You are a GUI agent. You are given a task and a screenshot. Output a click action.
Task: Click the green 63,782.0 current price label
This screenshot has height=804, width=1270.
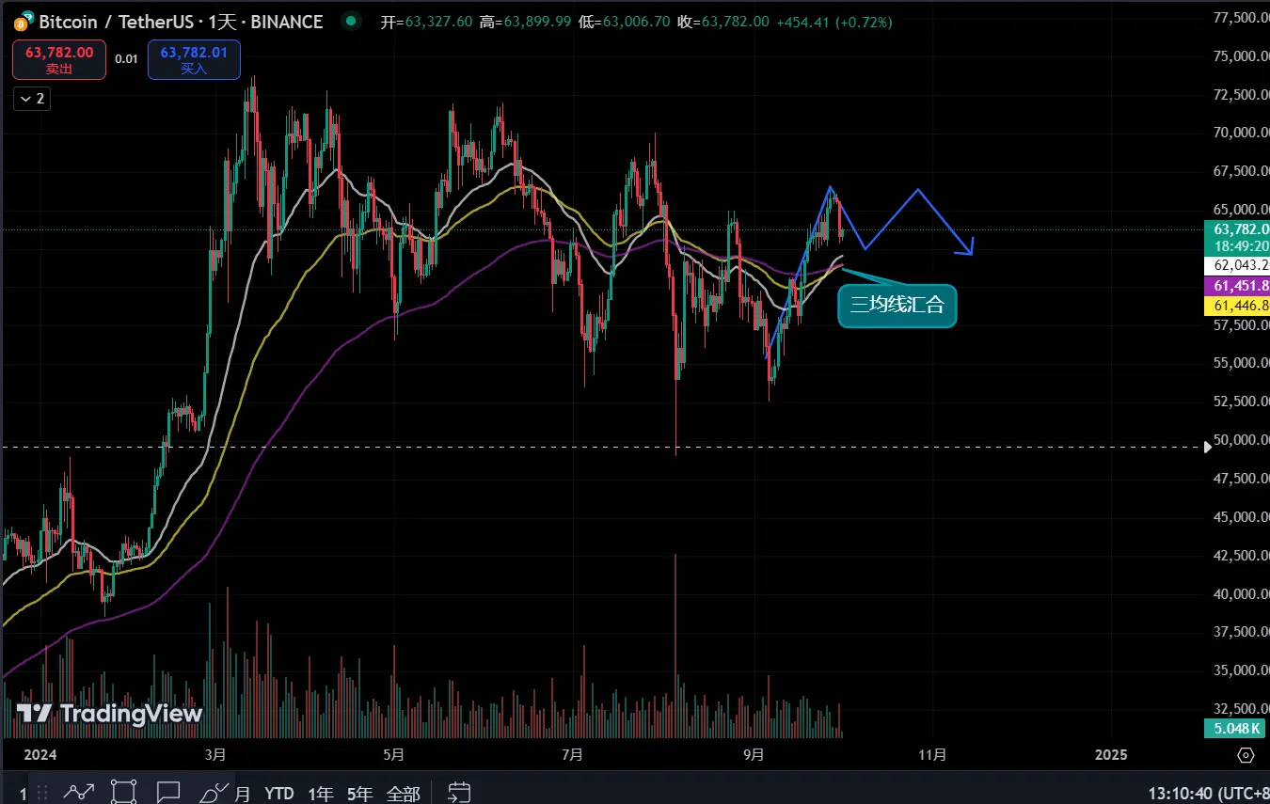[x=1236, y=236]
